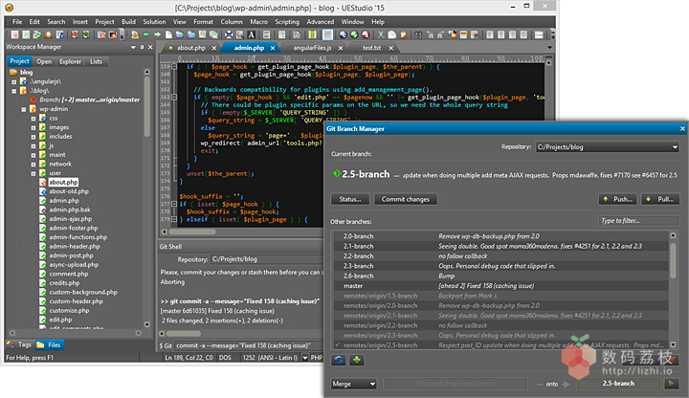The width and height of the screenshot is (689, 398).
Task: Open the encoding dropdown arrow in status bar
Action: tap(305, 358)
